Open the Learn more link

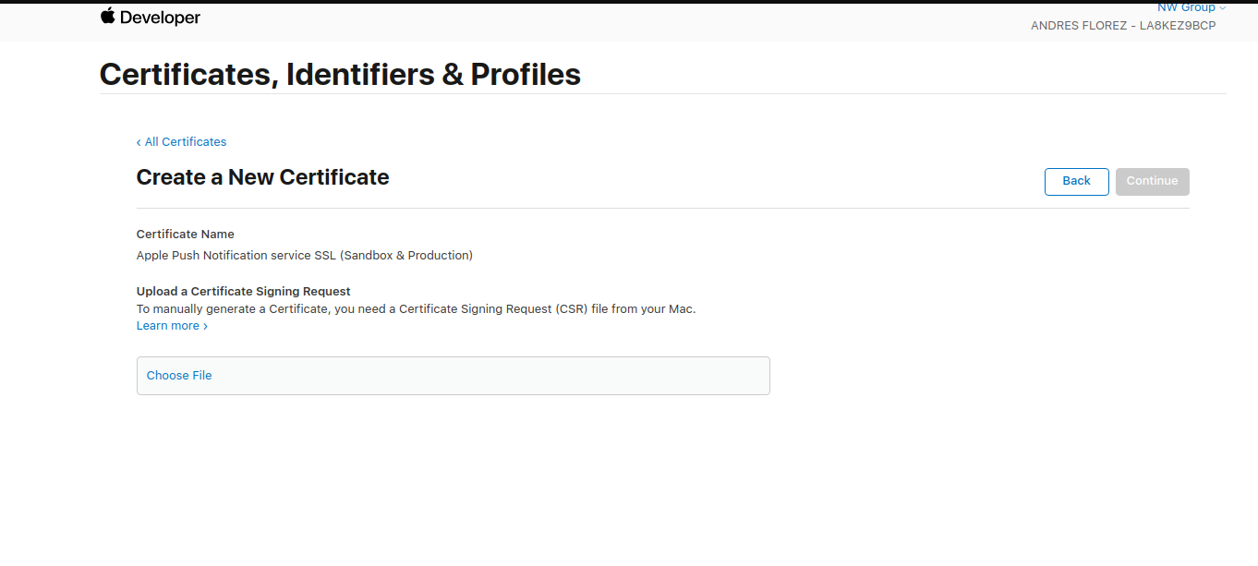tap(168, 326)
